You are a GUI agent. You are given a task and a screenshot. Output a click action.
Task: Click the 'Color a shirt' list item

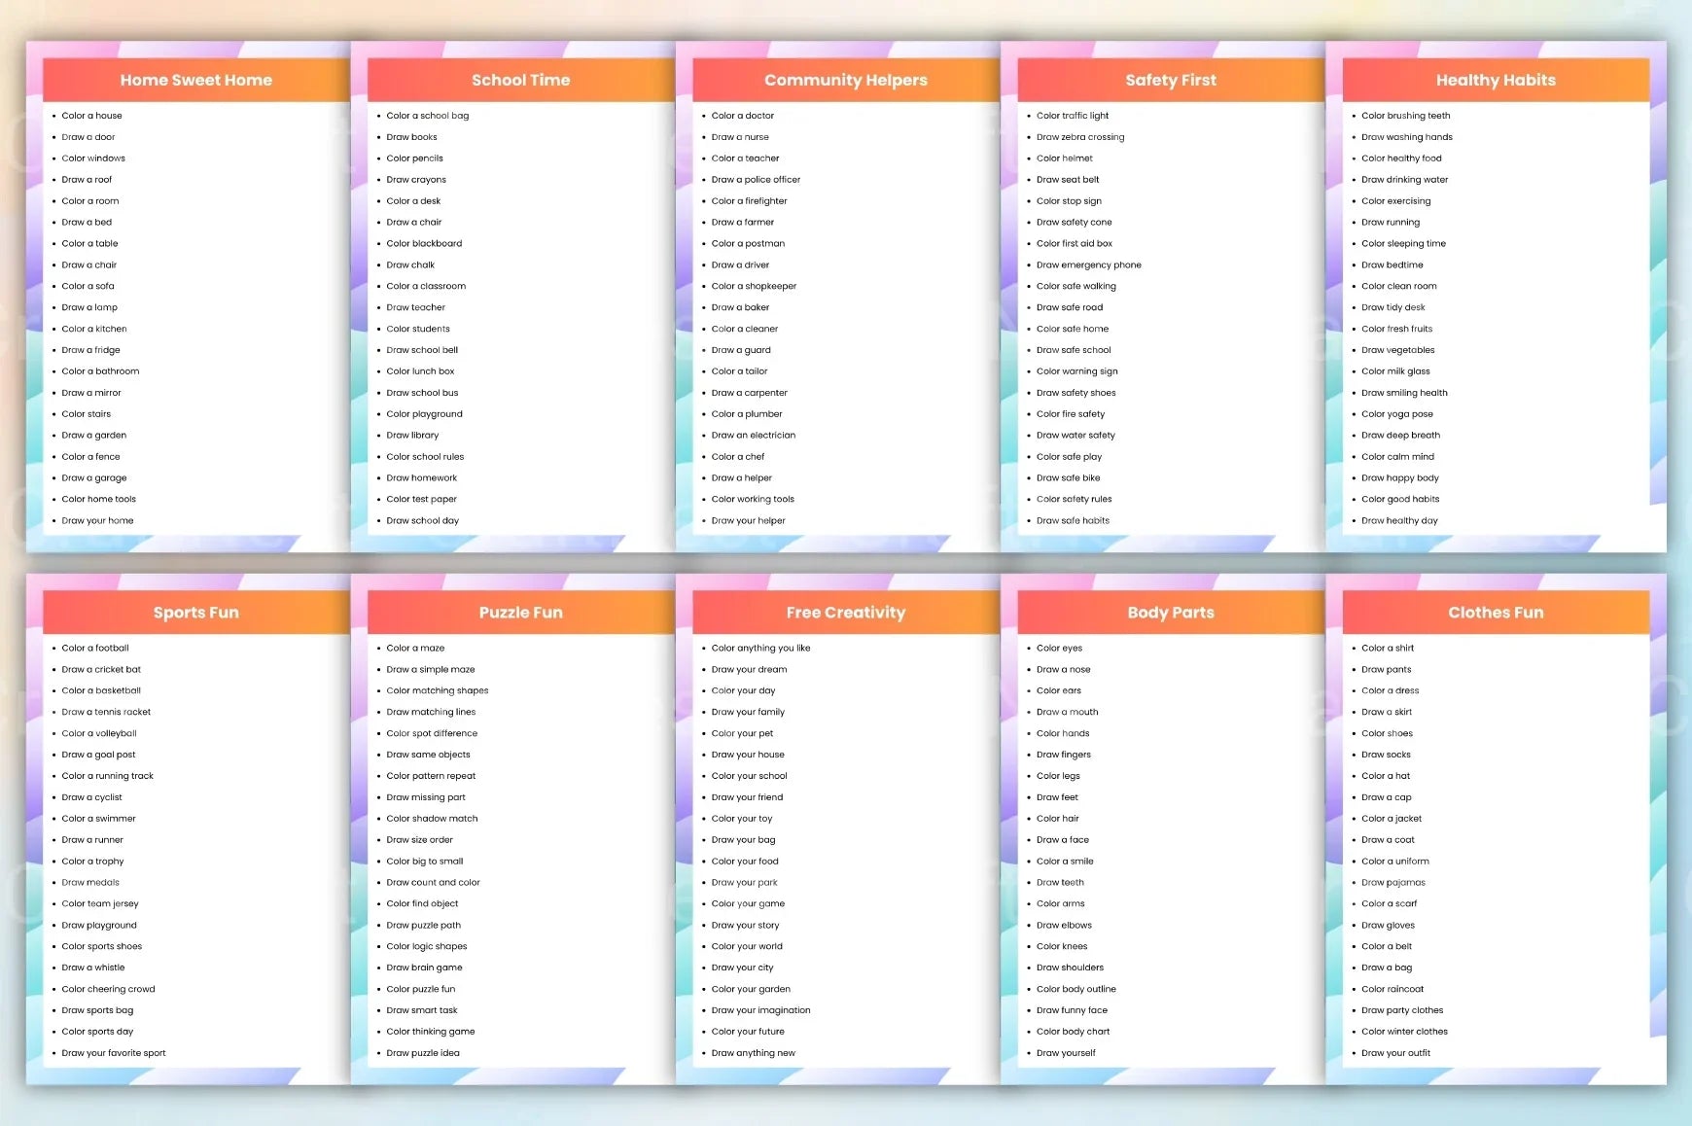(1388, 649)
